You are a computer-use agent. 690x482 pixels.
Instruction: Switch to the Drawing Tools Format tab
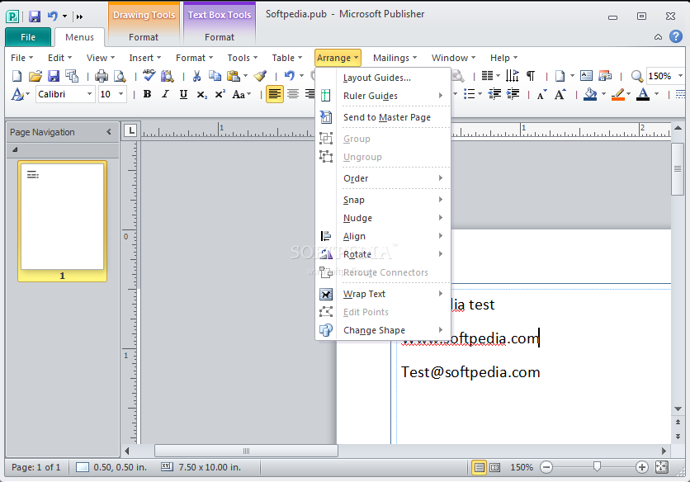click(x=144, y=37)
